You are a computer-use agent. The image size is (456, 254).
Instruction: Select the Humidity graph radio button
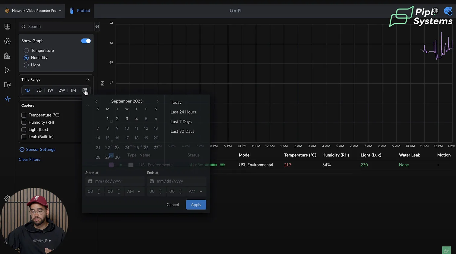26,58
